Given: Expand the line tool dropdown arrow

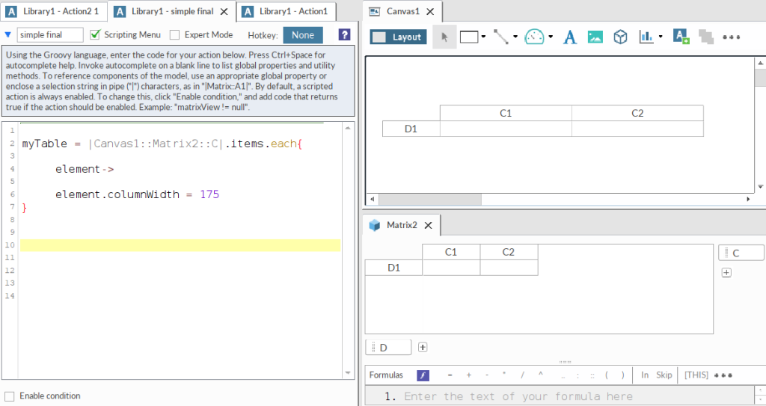Looking at the screenshot, I should pyautogui.click(x=515, y=37).
